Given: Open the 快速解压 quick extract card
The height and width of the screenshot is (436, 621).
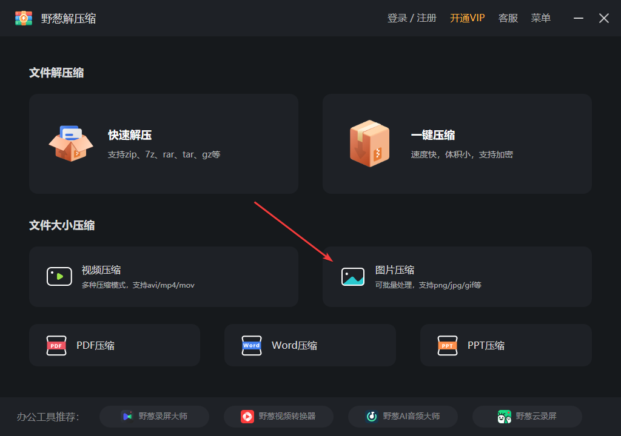Looking at the screenshot, I should point(164,144).
